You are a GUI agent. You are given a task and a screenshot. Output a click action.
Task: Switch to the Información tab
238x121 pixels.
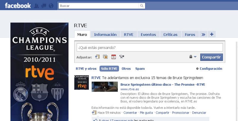[105, 34]
